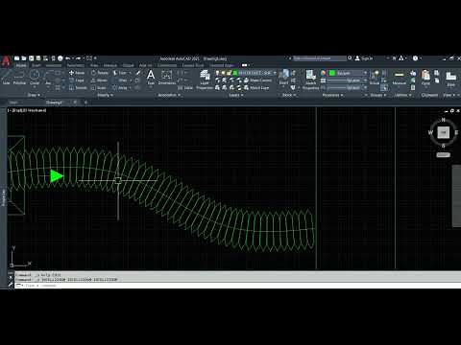Click the Paste clipboard icon
Viewport: 461px width, 345px height.
pyautogui.click(x=425, y=78)
